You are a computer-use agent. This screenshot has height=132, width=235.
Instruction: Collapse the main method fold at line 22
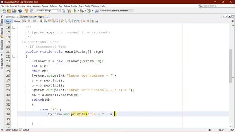pos(14,56)
